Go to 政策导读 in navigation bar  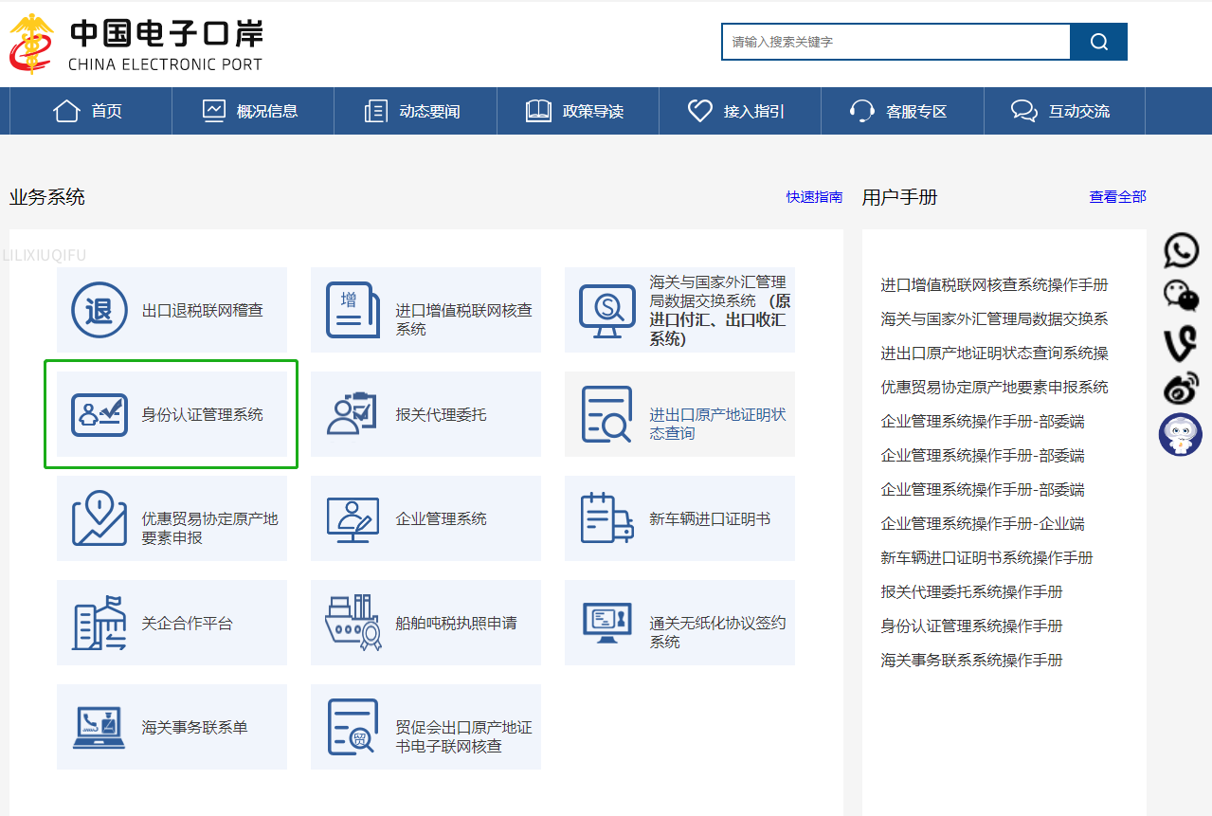click(x=575, y=111)
